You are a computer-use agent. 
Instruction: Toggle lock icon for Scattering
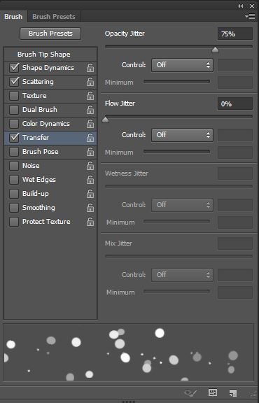pos(90,82)
